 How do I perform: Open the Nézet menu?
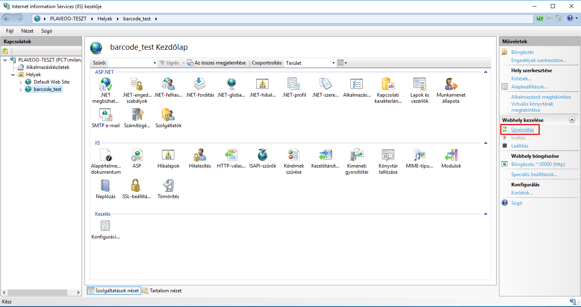tap(27, 31)
